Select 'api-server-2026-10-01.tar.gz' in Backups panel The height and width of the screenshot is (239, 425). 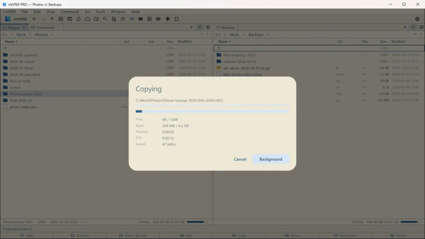[247, 68]
